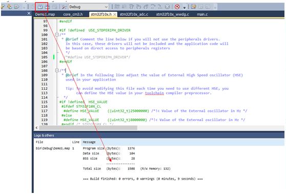Select the stm32f10x.h editor tab
The height and width of the screenshot is (194, 286).
(101, 14)
